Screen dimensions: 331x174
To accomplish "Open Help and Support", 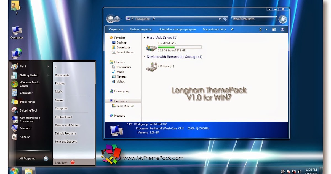I will pyautogui.click(x=66, y=141).
